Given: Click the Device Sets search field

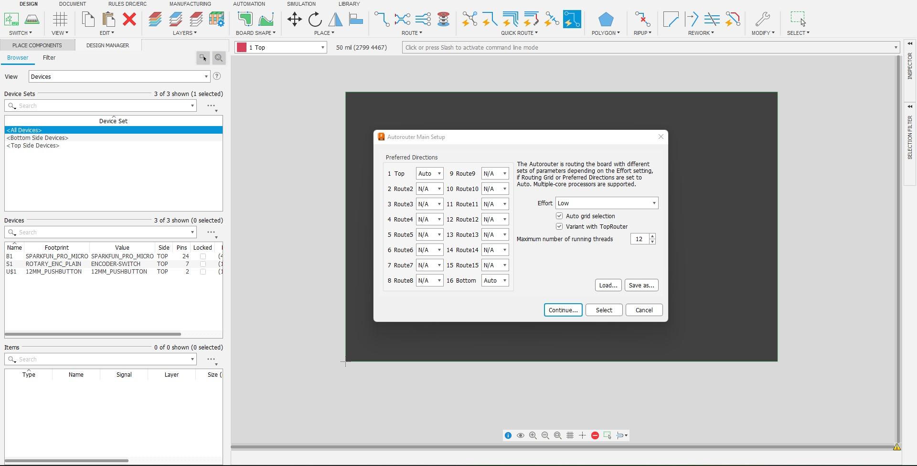Looking at the screenshot, I should 101,106.
